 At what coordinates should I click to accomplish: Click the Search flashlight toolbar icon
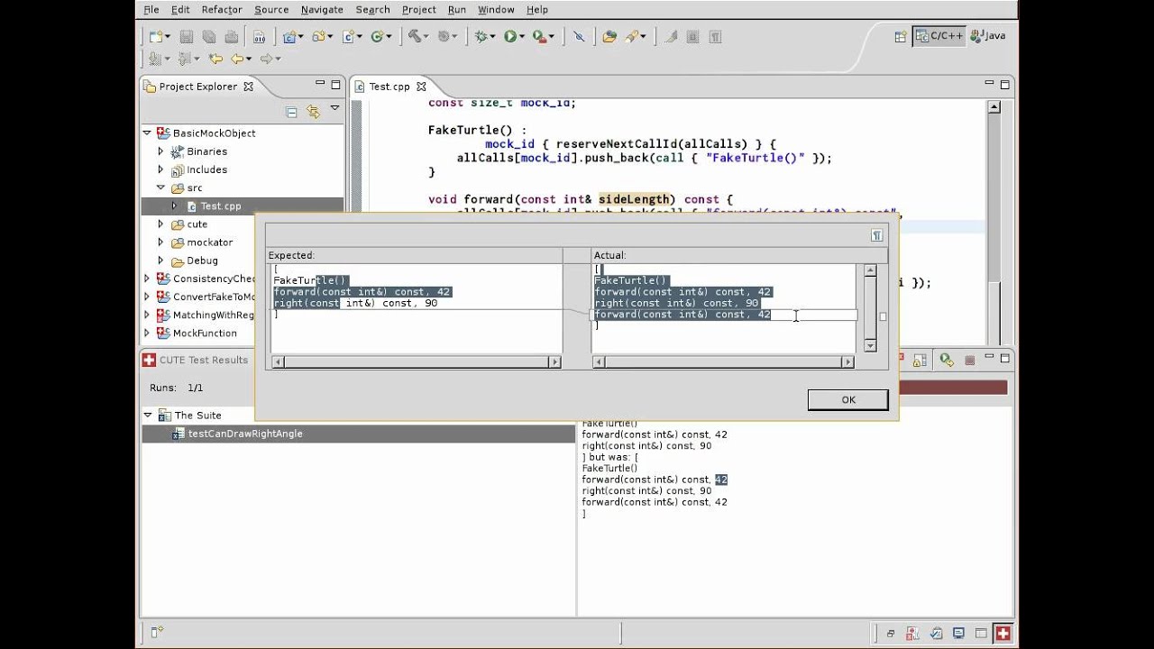pos(633,36)
